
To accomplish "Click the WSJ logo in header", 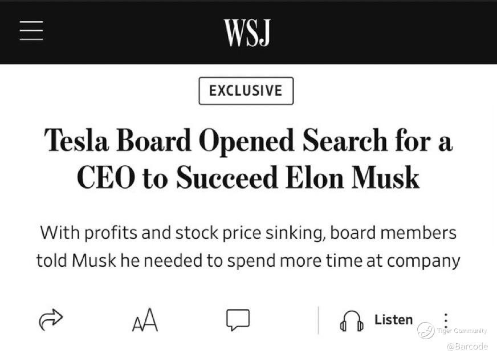I will (247, 32).
